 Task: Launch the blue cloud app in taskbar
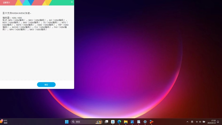click(113, 122)
